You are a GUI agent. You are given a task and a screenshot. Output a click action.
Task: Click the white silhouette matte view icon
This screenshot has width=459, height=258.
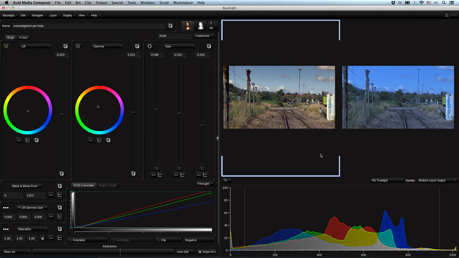pyautogui.click(x=200, y=26)
